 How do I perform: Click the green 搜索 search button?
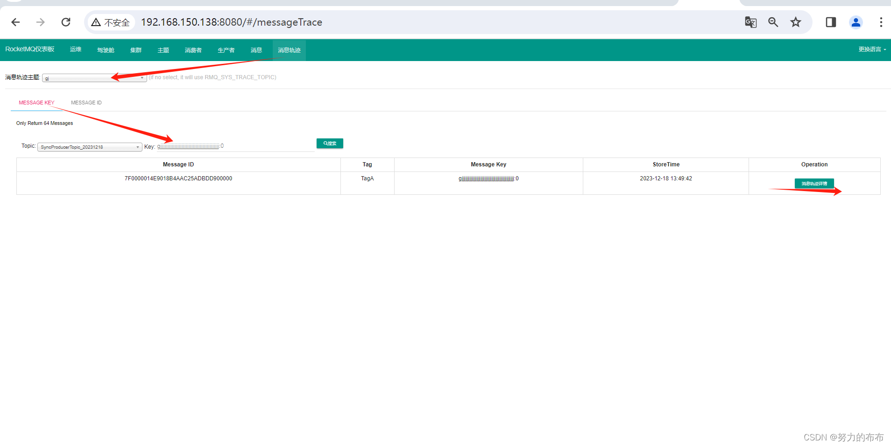[330, 144]
